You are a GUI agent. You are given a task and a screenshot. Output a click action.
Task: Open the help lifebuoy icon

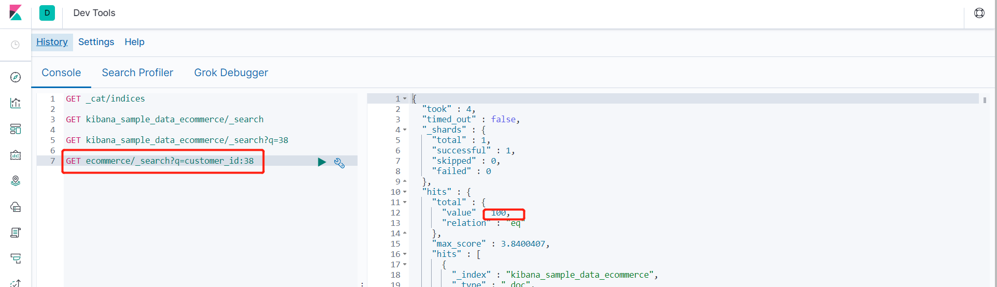click(979, 13)
